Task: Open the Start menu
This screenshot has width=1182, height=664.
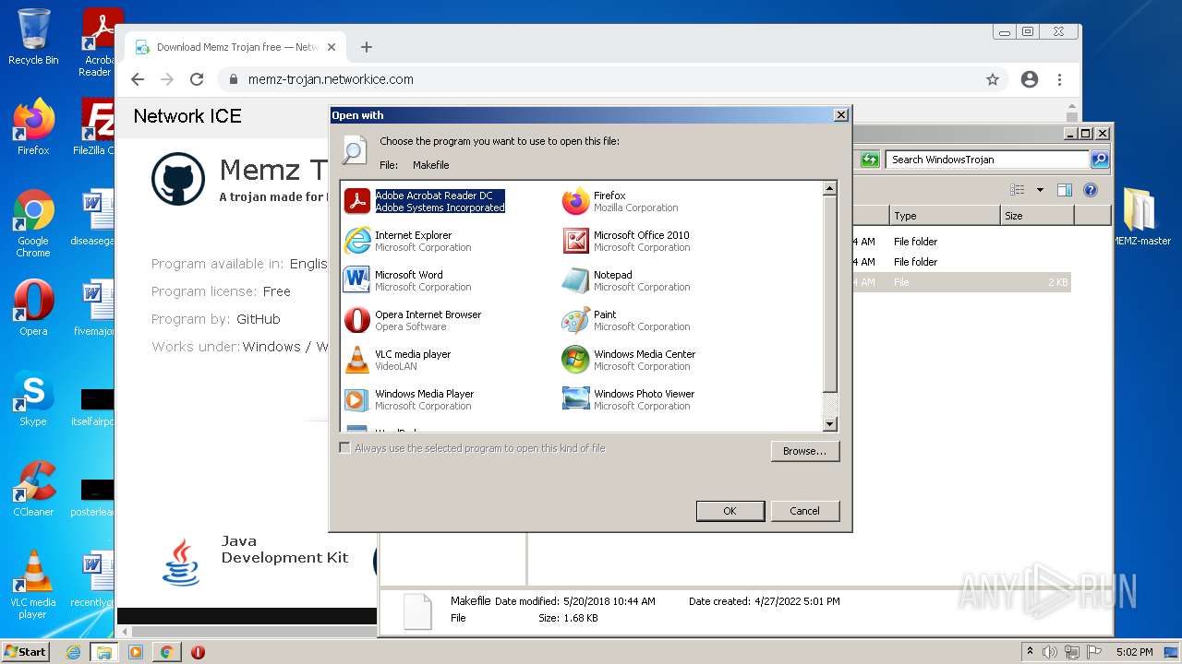Action: click(25, 651)
